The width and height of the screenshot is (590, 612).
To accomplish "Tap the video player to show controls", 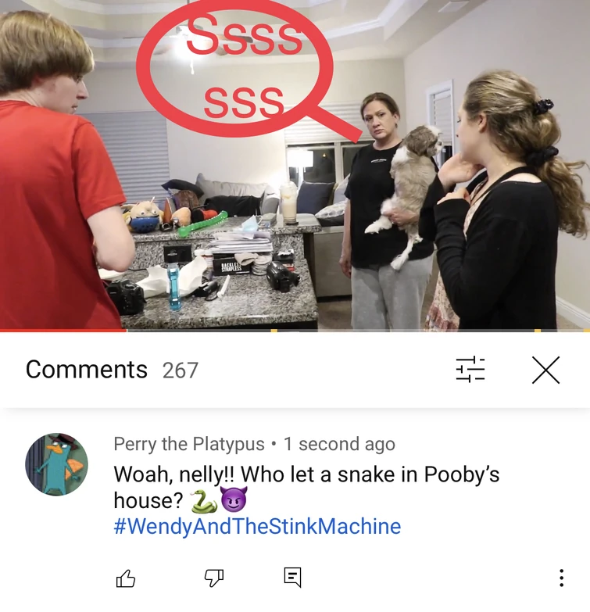I will (295, 166).
